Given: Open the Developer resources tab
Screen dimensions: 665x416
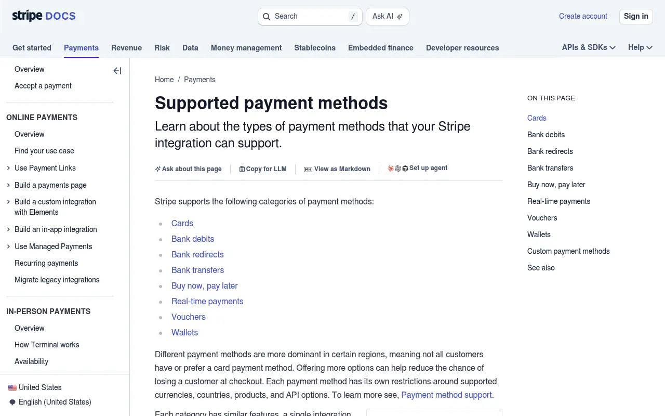Looking at the screenshot, I should point(462,48).
